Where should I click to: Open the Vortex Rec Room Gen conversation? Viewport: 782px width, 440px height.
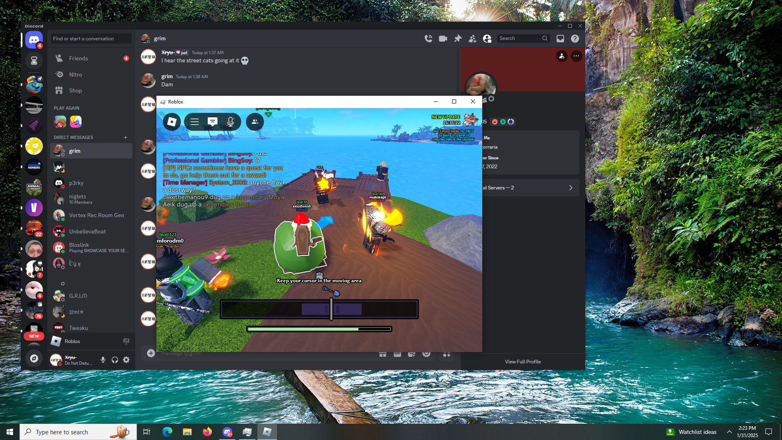[96, 215]
